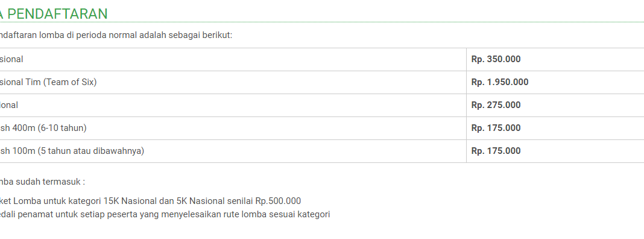Click the words 'sesuai kategori' at line end
The image size is (644, 239).
click(303, 214)
